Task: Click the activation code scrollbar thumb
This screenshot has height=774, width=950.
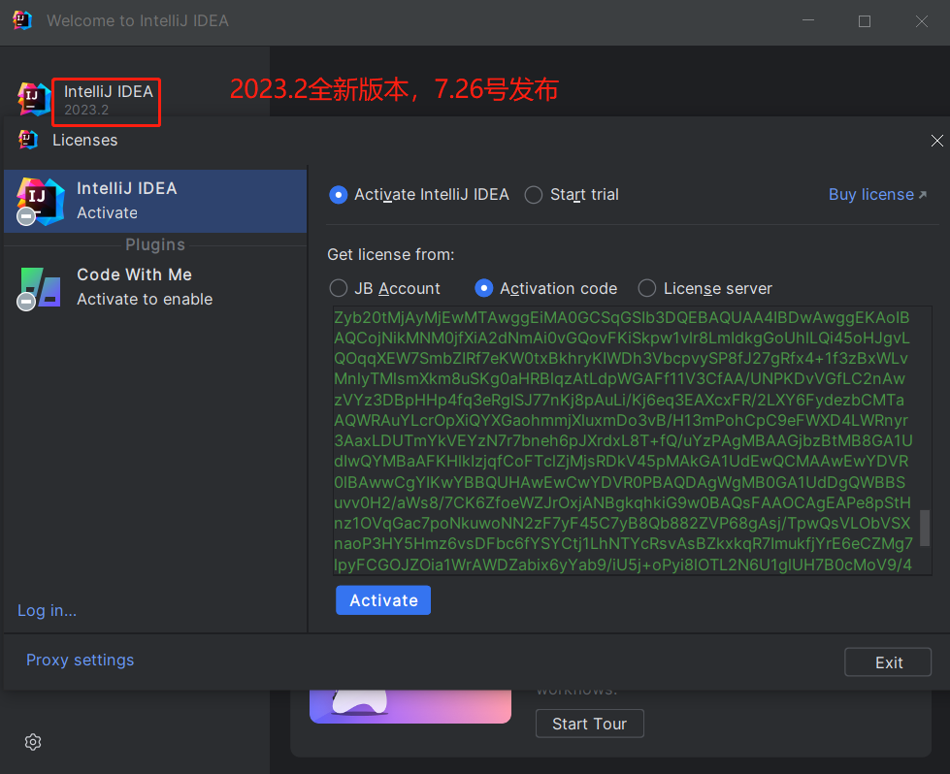Action: coord(925,528)
